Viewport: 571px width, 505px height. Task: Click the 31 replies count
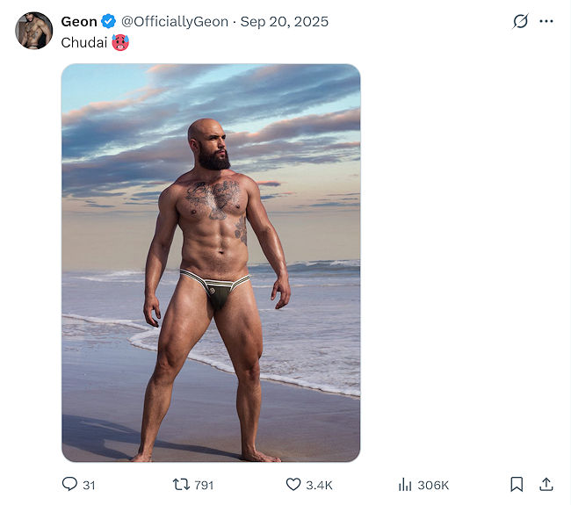point(89,485)
